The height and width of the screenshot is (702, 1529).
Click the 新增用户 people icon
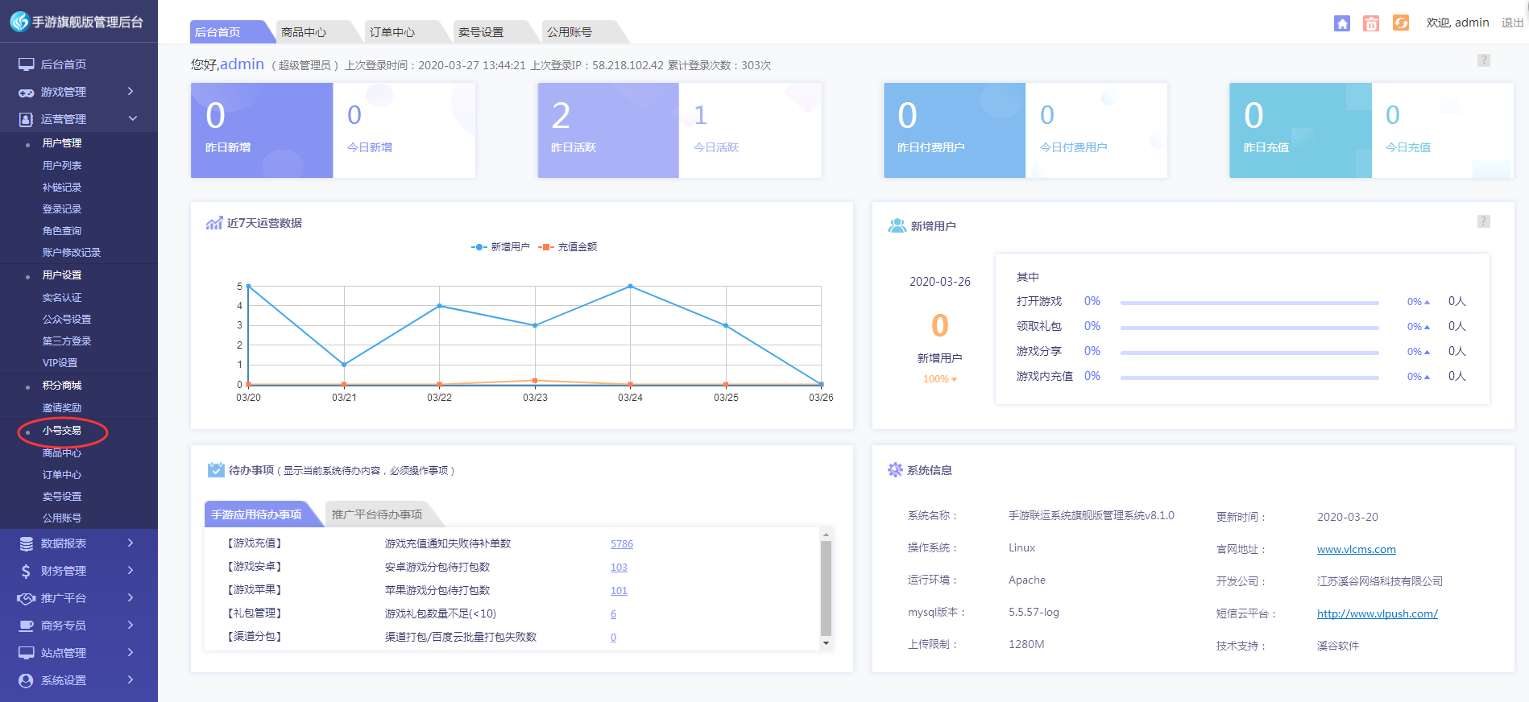coord(897,225)
